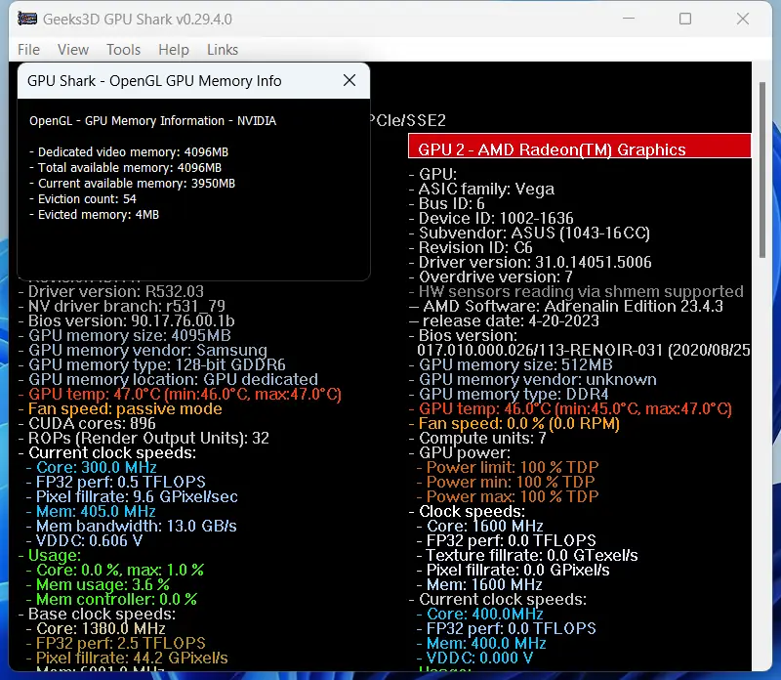781x680 pixels.
Task: Click 'Mem usage: 3.6 %' line
Action: (99, 585)
